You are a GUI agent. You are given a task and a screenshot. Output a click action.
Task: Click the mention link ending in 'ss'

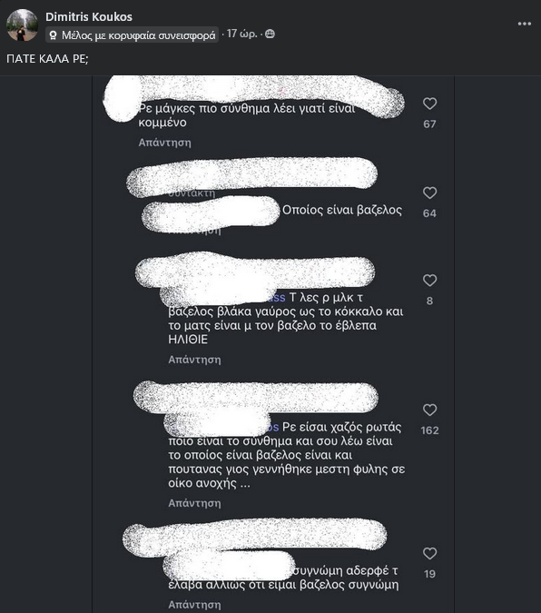coord(280,298)
